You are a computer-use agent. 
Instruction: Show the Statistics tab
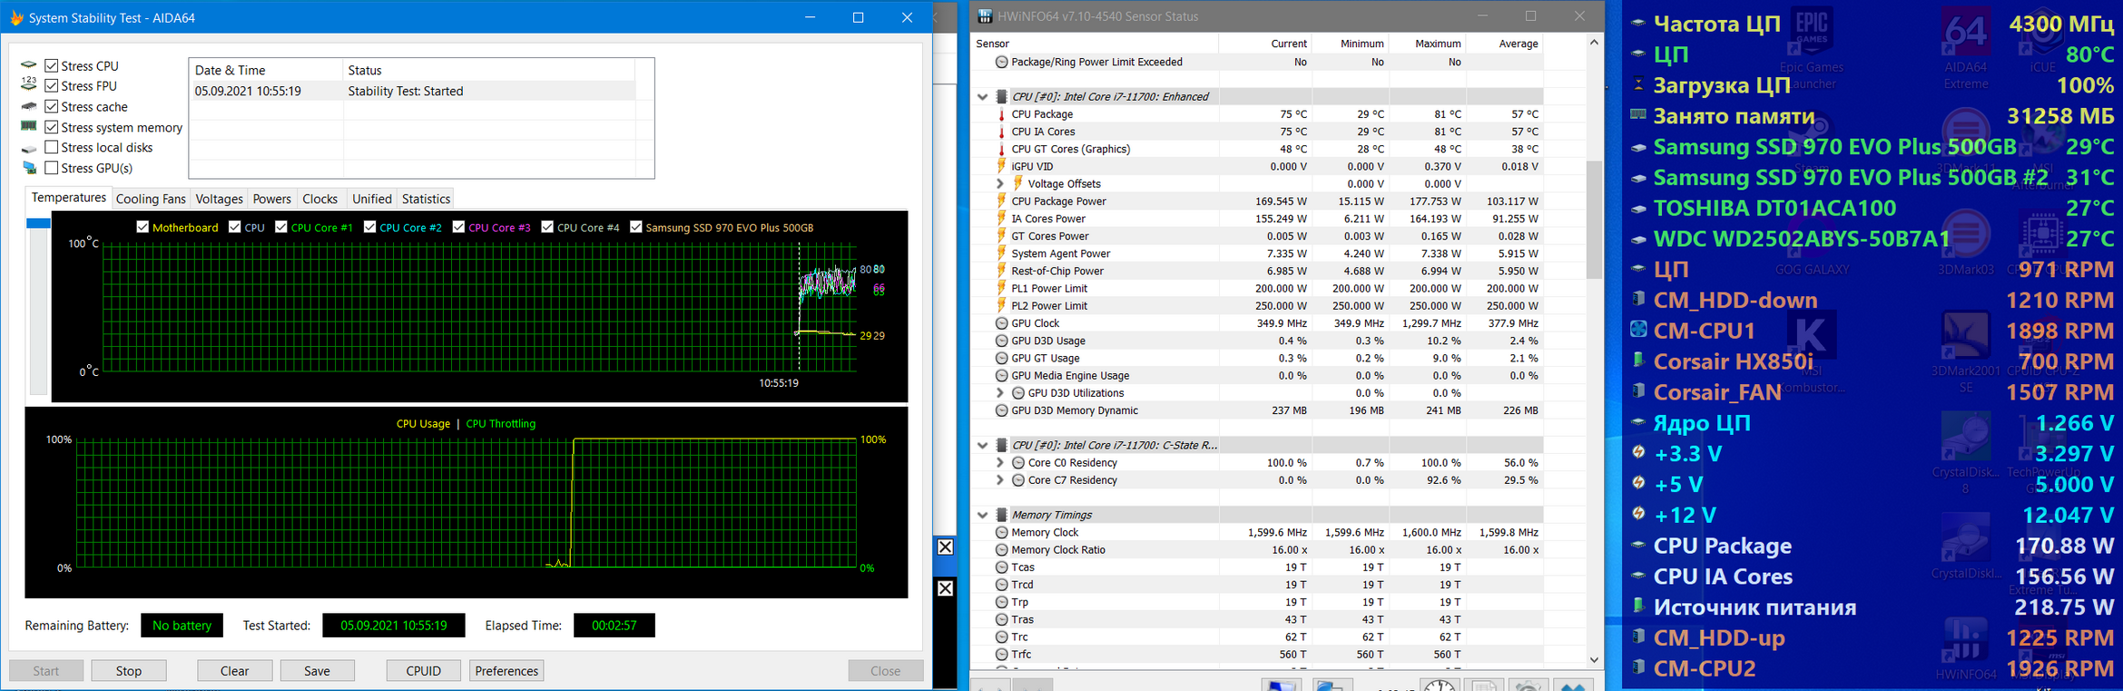click(426, 199)
